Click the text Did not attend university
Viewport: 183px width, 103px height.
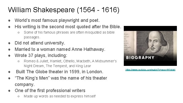point(40,43)
